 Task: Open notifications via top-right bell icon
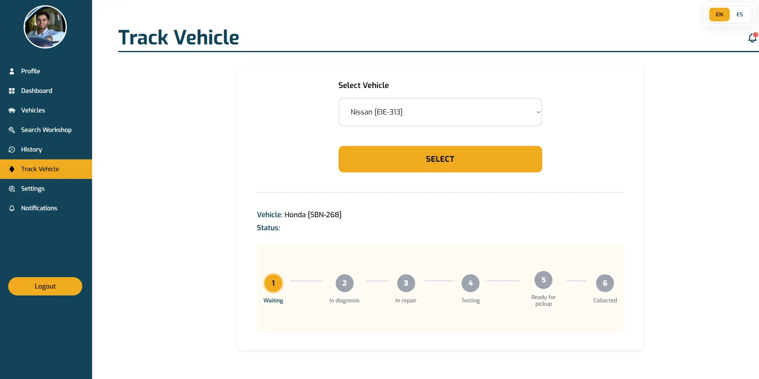point(752,38)
